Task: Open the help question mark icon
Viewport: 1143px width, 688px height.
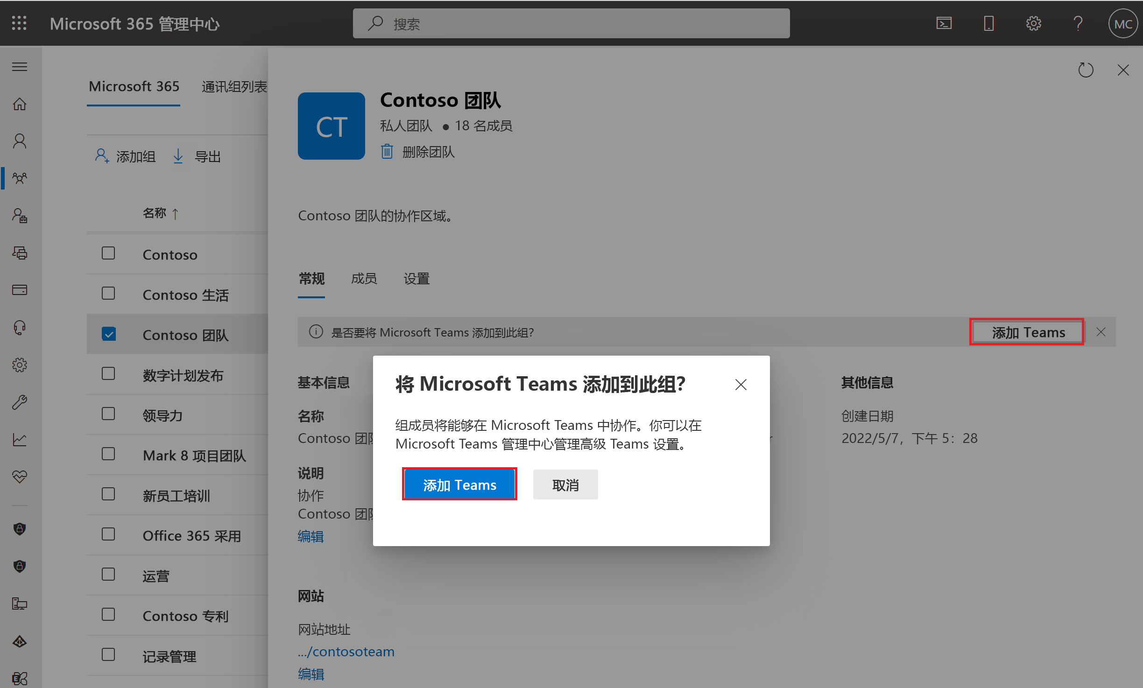Action: (x=1078, y=23)
